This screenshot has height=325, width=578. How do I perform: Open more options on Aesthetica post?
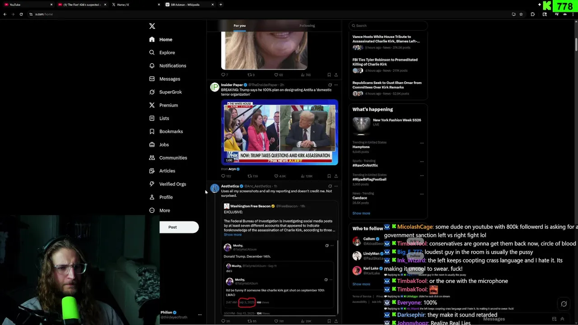(x=336, y=186)
